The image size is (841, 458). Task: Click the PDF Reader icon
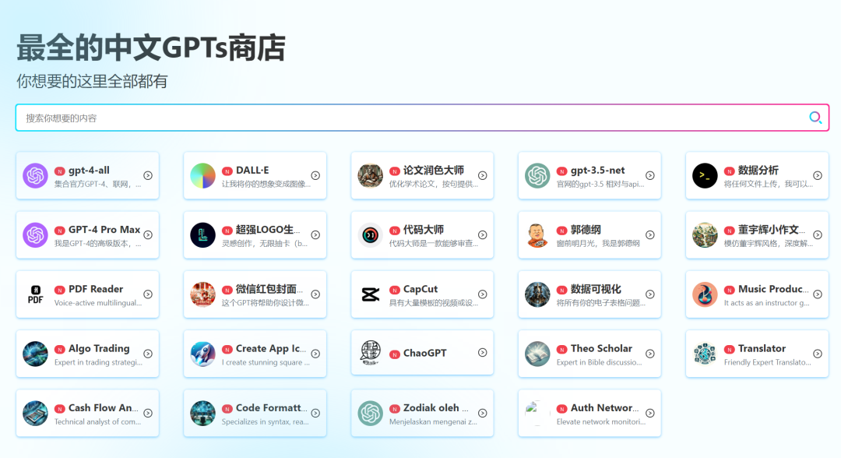click(x=35, y=294)
